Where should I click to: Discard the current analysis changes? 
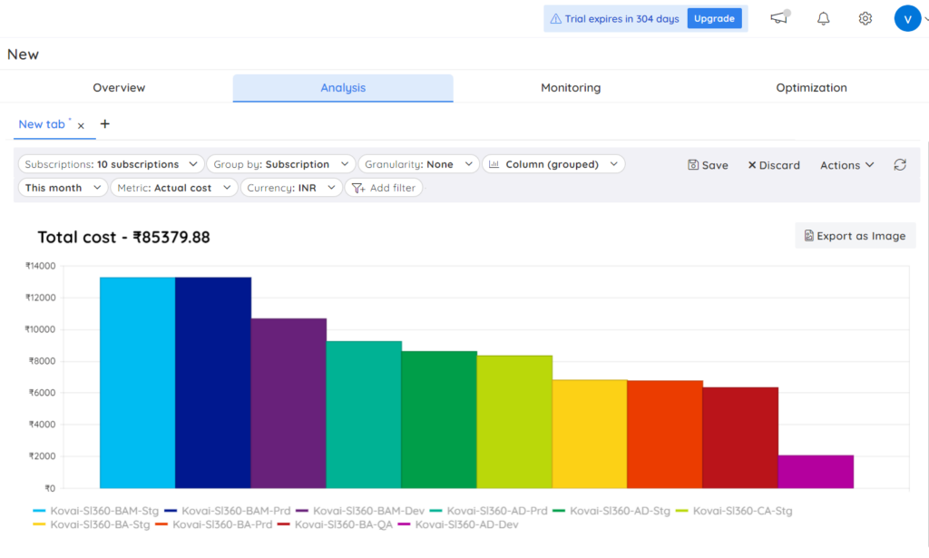(774, 165)
